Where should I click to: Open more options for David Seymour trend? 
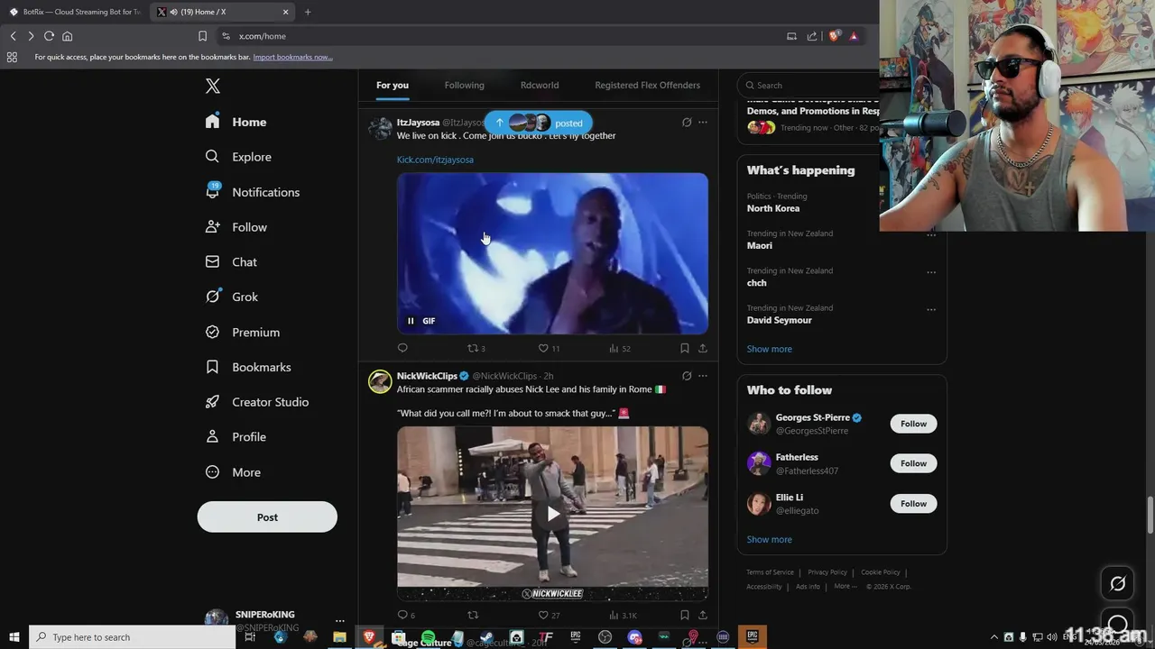pos(931,309)
